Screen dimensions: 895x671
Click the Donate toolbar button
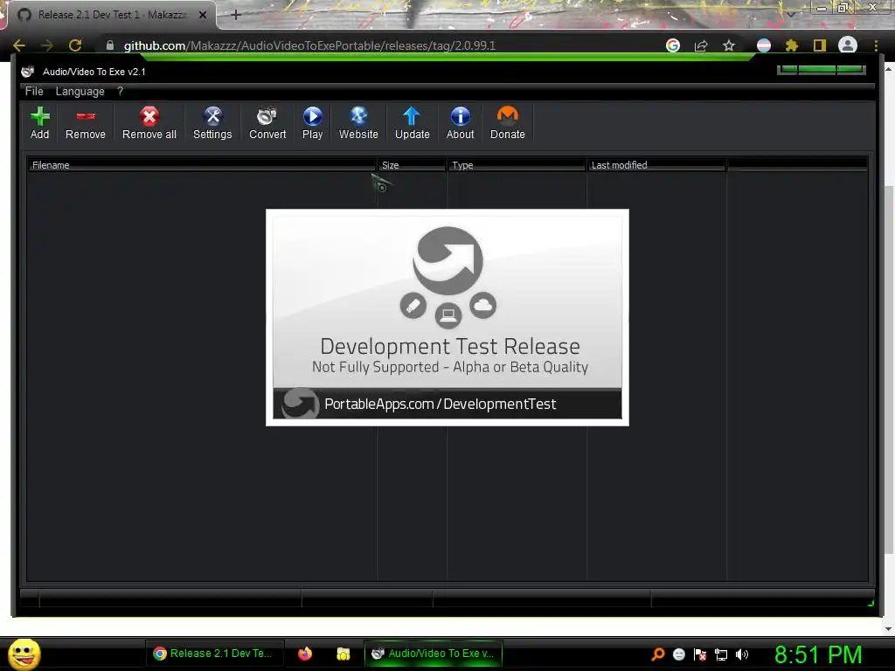coord(508,122)
